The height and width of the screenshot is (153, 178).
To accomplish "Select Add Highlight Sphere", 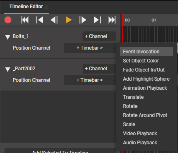I will tap(146, 79).
